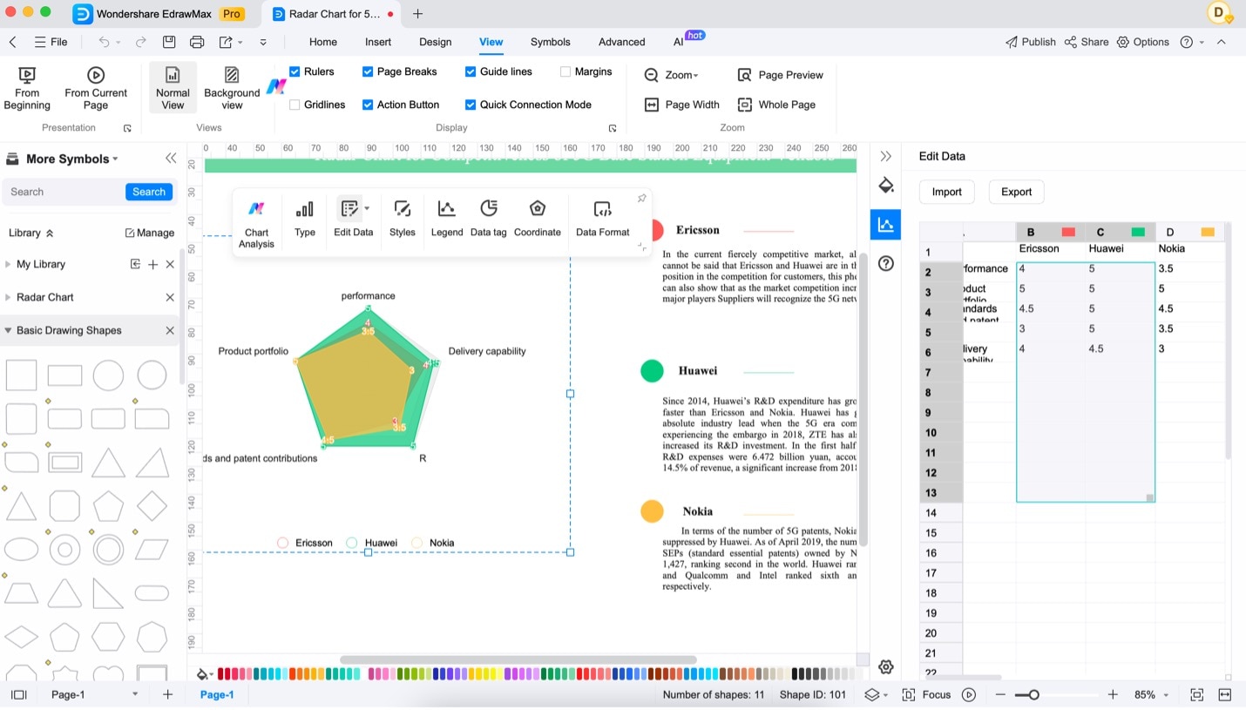This screenshot has width=1246, height=710.
Task: Start presentation From Beginning
Action: tap(27, 88)
